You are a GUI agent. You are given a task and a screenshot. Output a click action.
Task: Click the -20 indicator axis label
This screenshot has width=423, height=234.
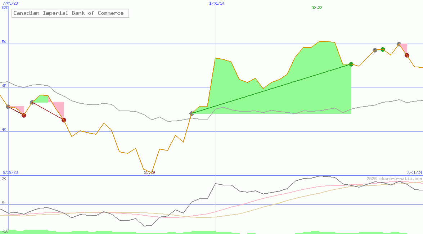(5, 231)
